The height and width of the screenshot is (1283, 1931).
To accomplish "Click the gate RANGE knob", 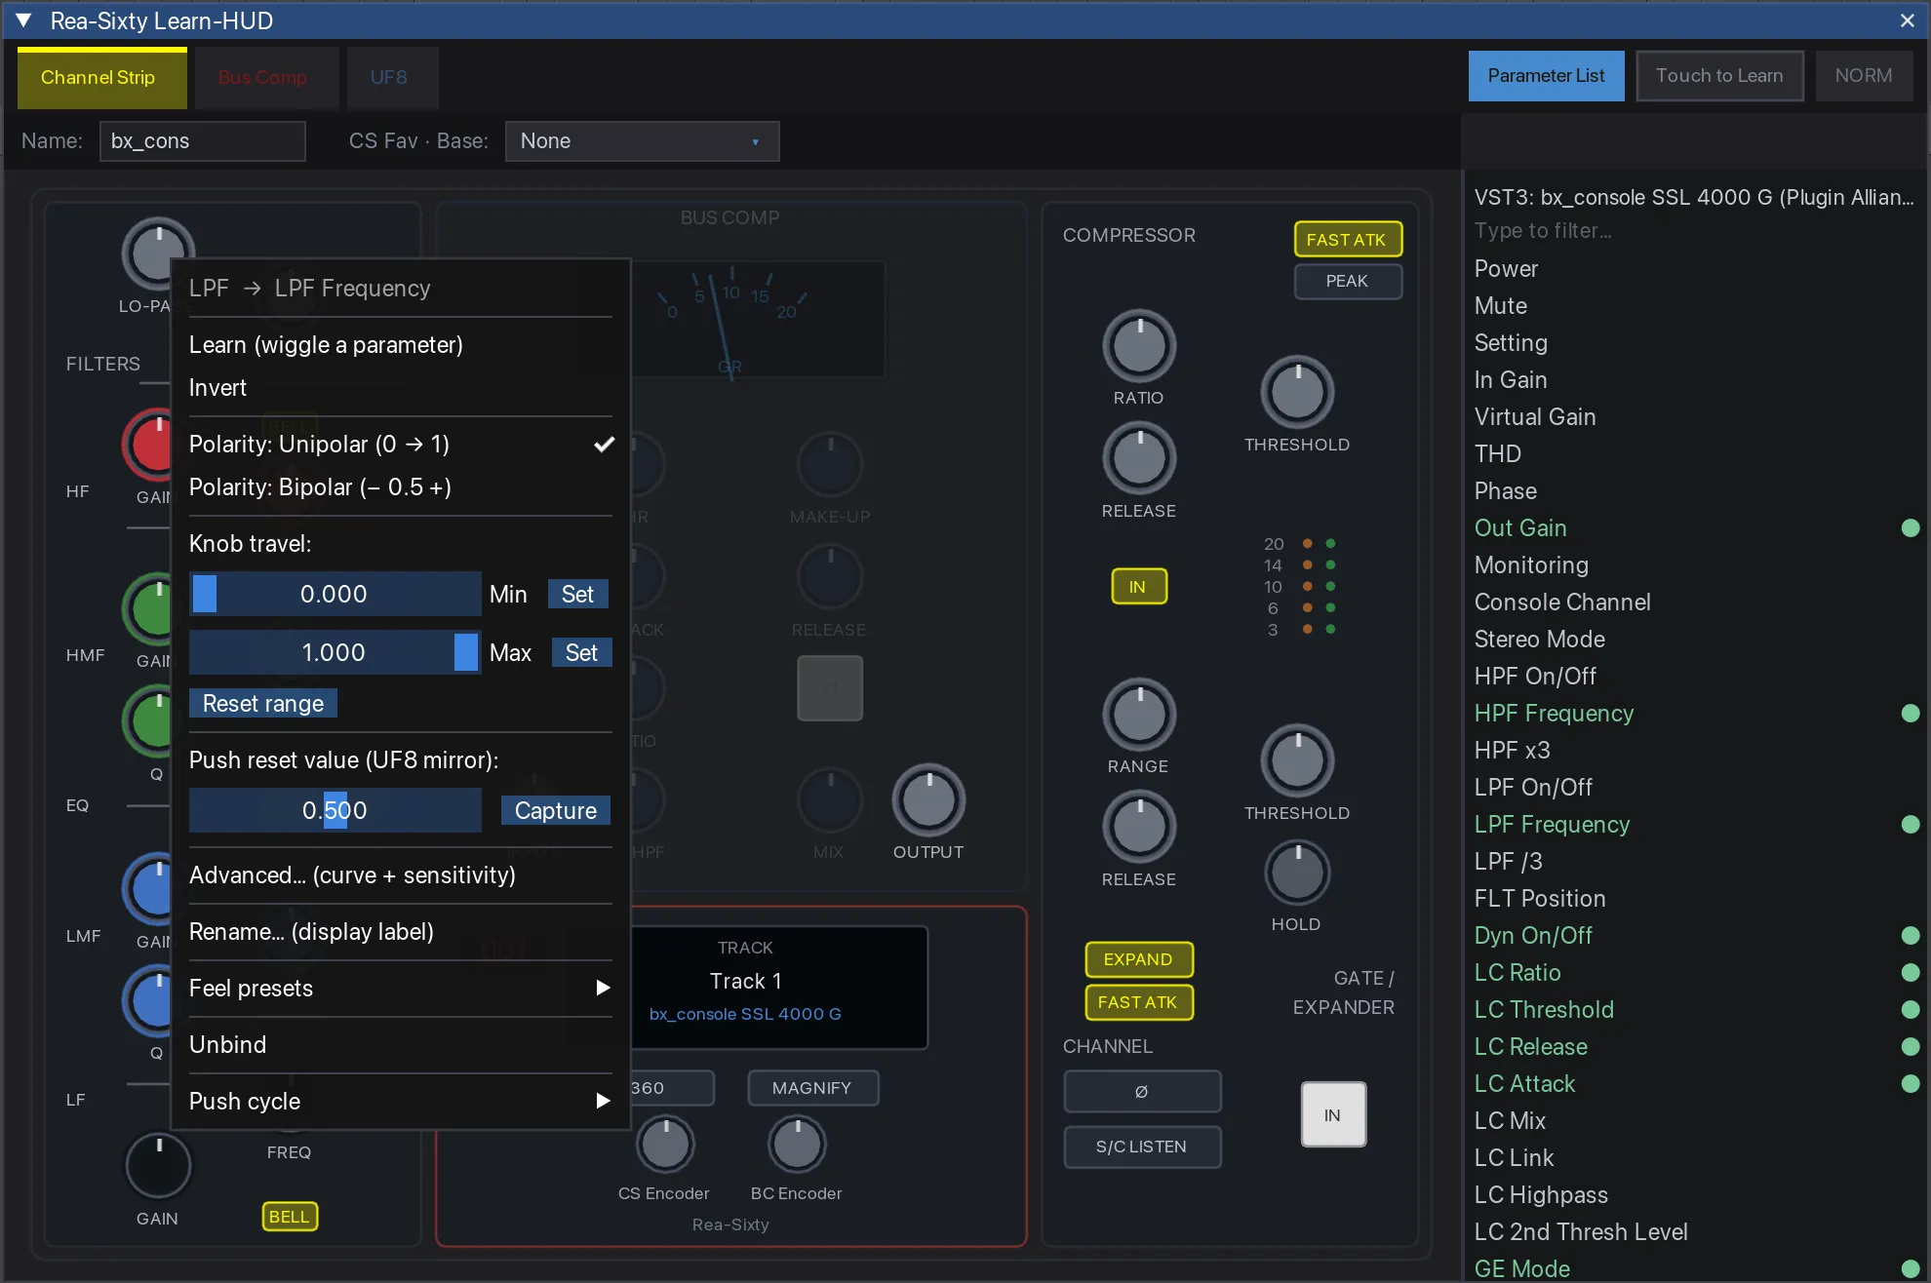I will (x=1139, y=715).
